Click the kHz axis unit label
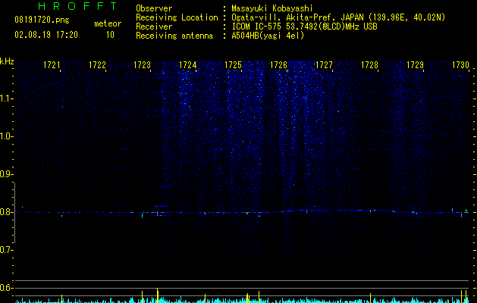 point(7,61)
